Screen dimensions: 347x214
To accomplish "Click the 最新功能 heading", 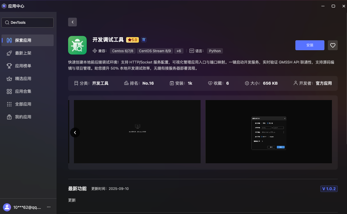I will pos(77,188).
